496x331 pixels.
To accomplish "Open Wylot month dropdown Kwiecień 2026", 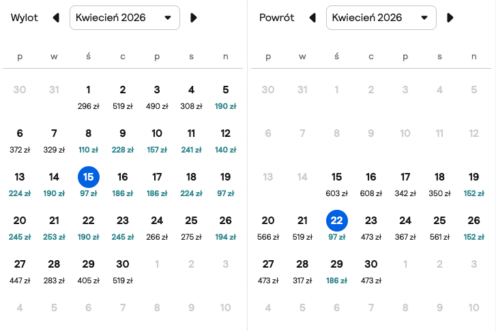I will coord(125,18).
